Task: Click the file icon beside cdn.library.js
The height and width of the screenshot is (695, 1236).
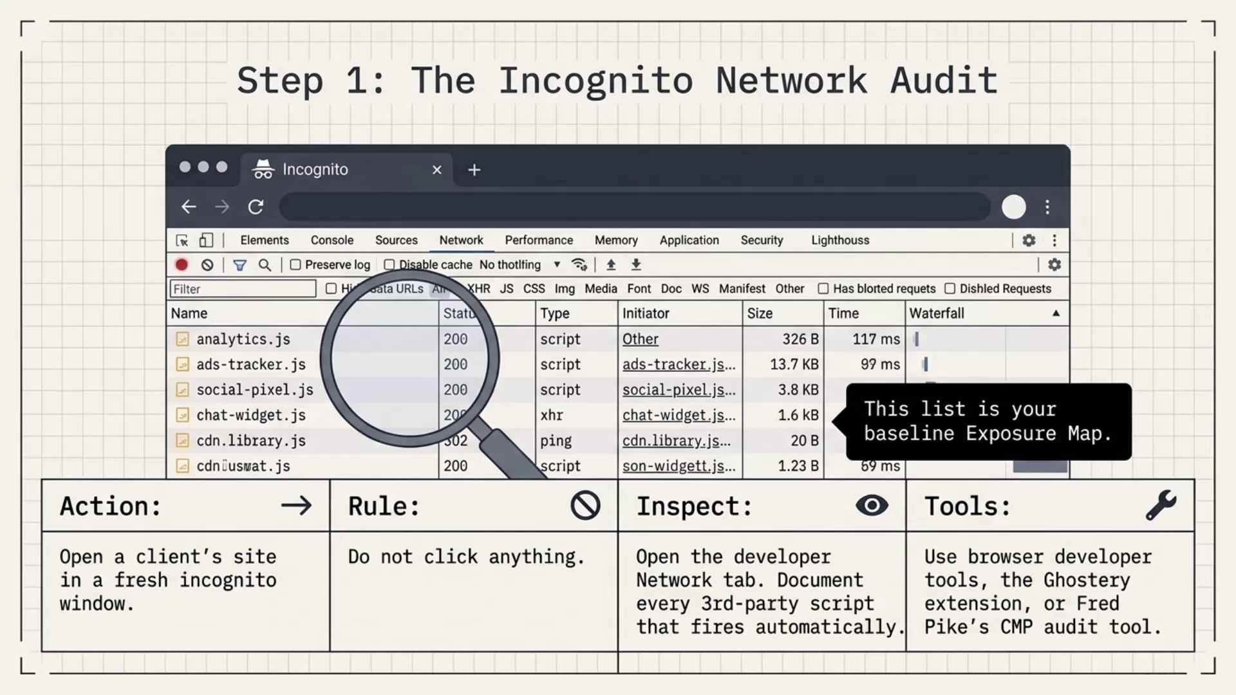Action: point(183,441)
